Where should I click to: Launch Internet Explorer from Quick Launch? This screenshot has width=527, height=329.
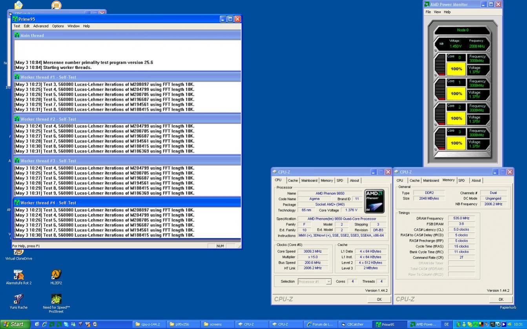[44, 324]
